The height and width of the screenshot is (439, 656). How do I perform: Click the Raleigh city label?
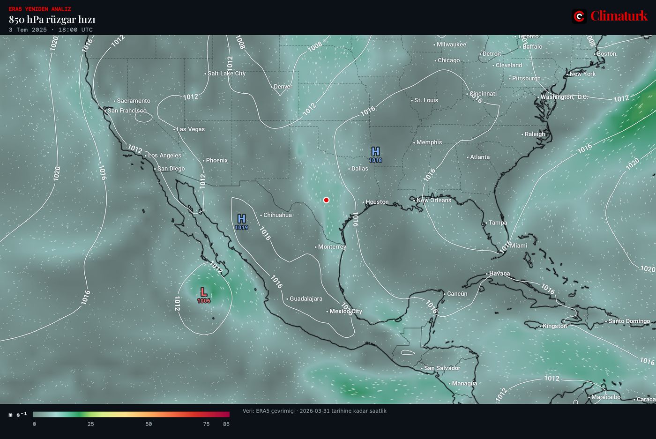535,134
